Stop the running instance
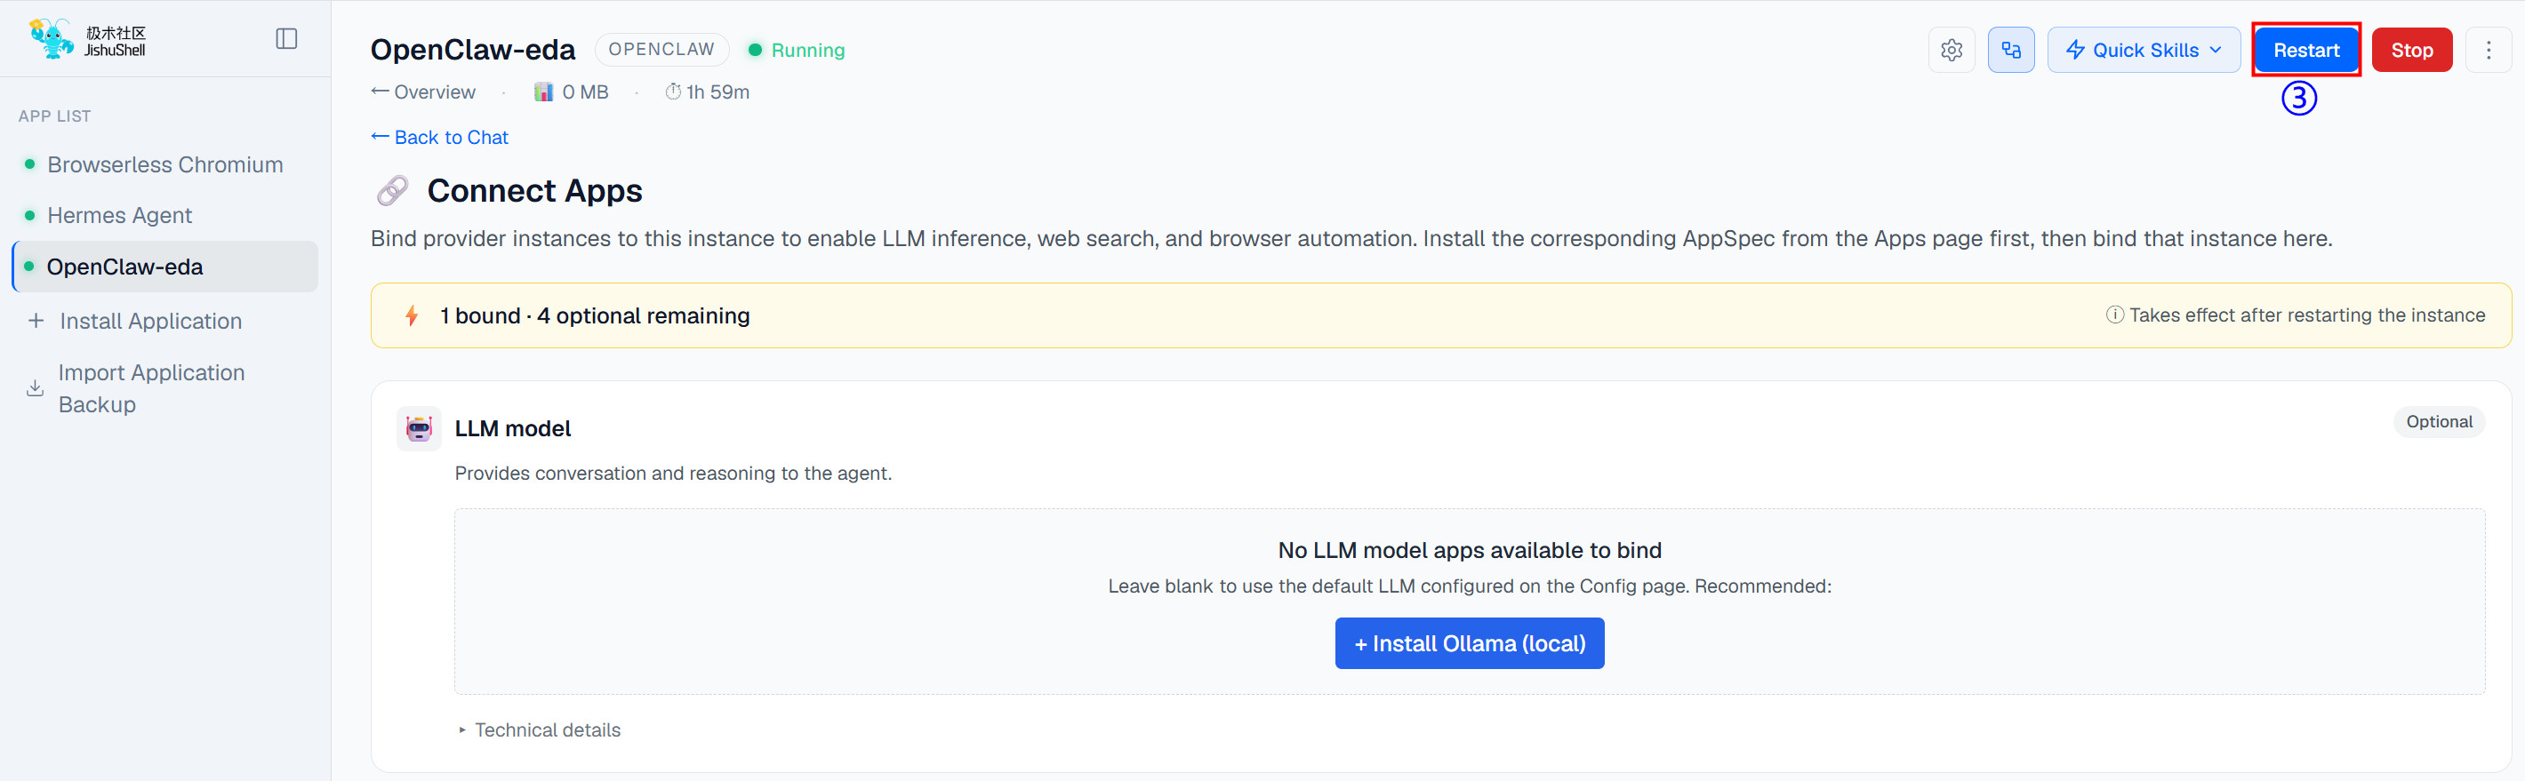The width and height of the screenshot is (2525, 781). click(x=2411, y=50)
